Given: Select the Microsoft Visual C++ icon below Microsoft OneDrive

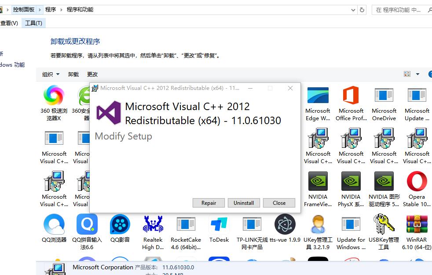Looking at the screenshot, I should click(x=384, y=138).
